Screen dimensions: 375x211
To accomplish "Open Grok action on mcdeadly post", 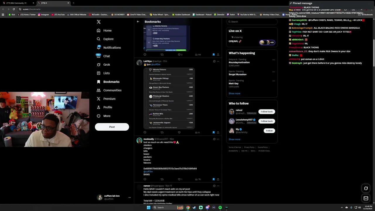I will [214, 139].
